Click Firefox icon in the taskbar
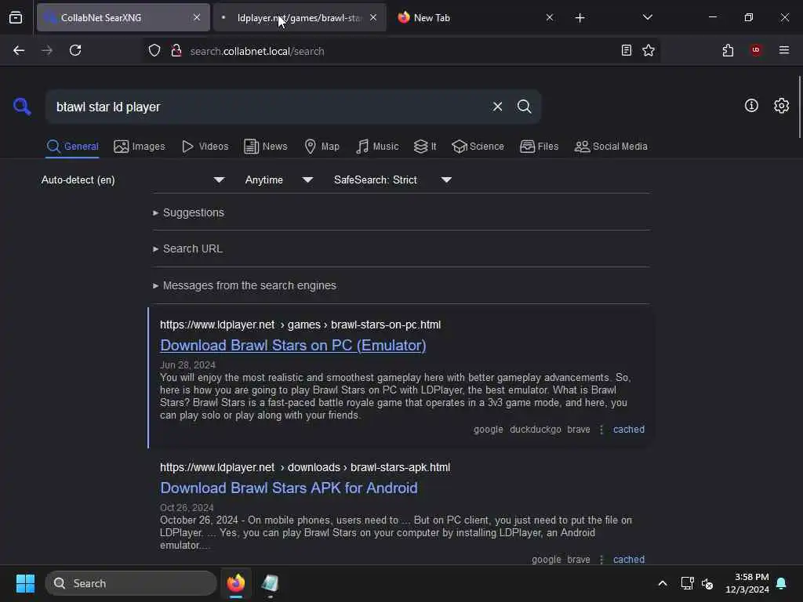This screenshot has height=602, width=803. coord(235,583)
